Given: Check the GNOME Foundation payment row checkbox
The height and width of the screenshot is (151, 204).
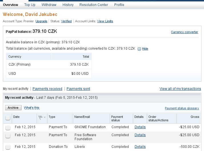Looking at the screenshot, I should (x=8, y=128).
